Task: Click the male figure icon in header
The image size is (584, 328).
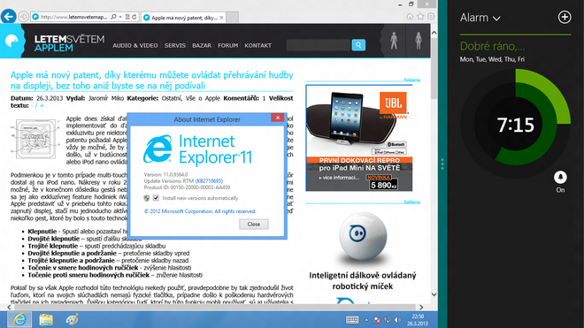Action: coord(394,41)
